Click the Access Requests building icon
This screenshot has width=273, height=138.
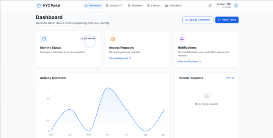(113, 39)
